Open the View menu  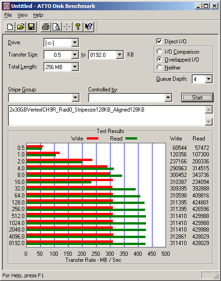click(22, 15)
